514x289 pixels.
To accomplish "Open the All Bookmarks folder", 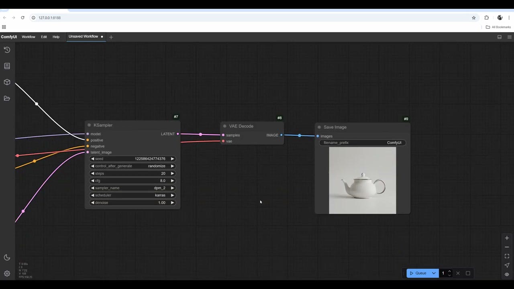I will tap(498, 27).
